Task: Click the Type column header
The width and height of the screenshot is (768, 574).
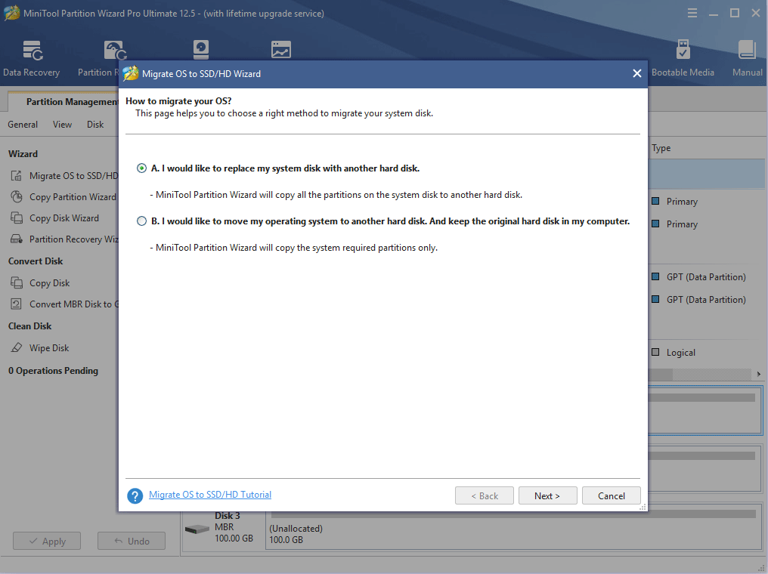Action: 661,148
